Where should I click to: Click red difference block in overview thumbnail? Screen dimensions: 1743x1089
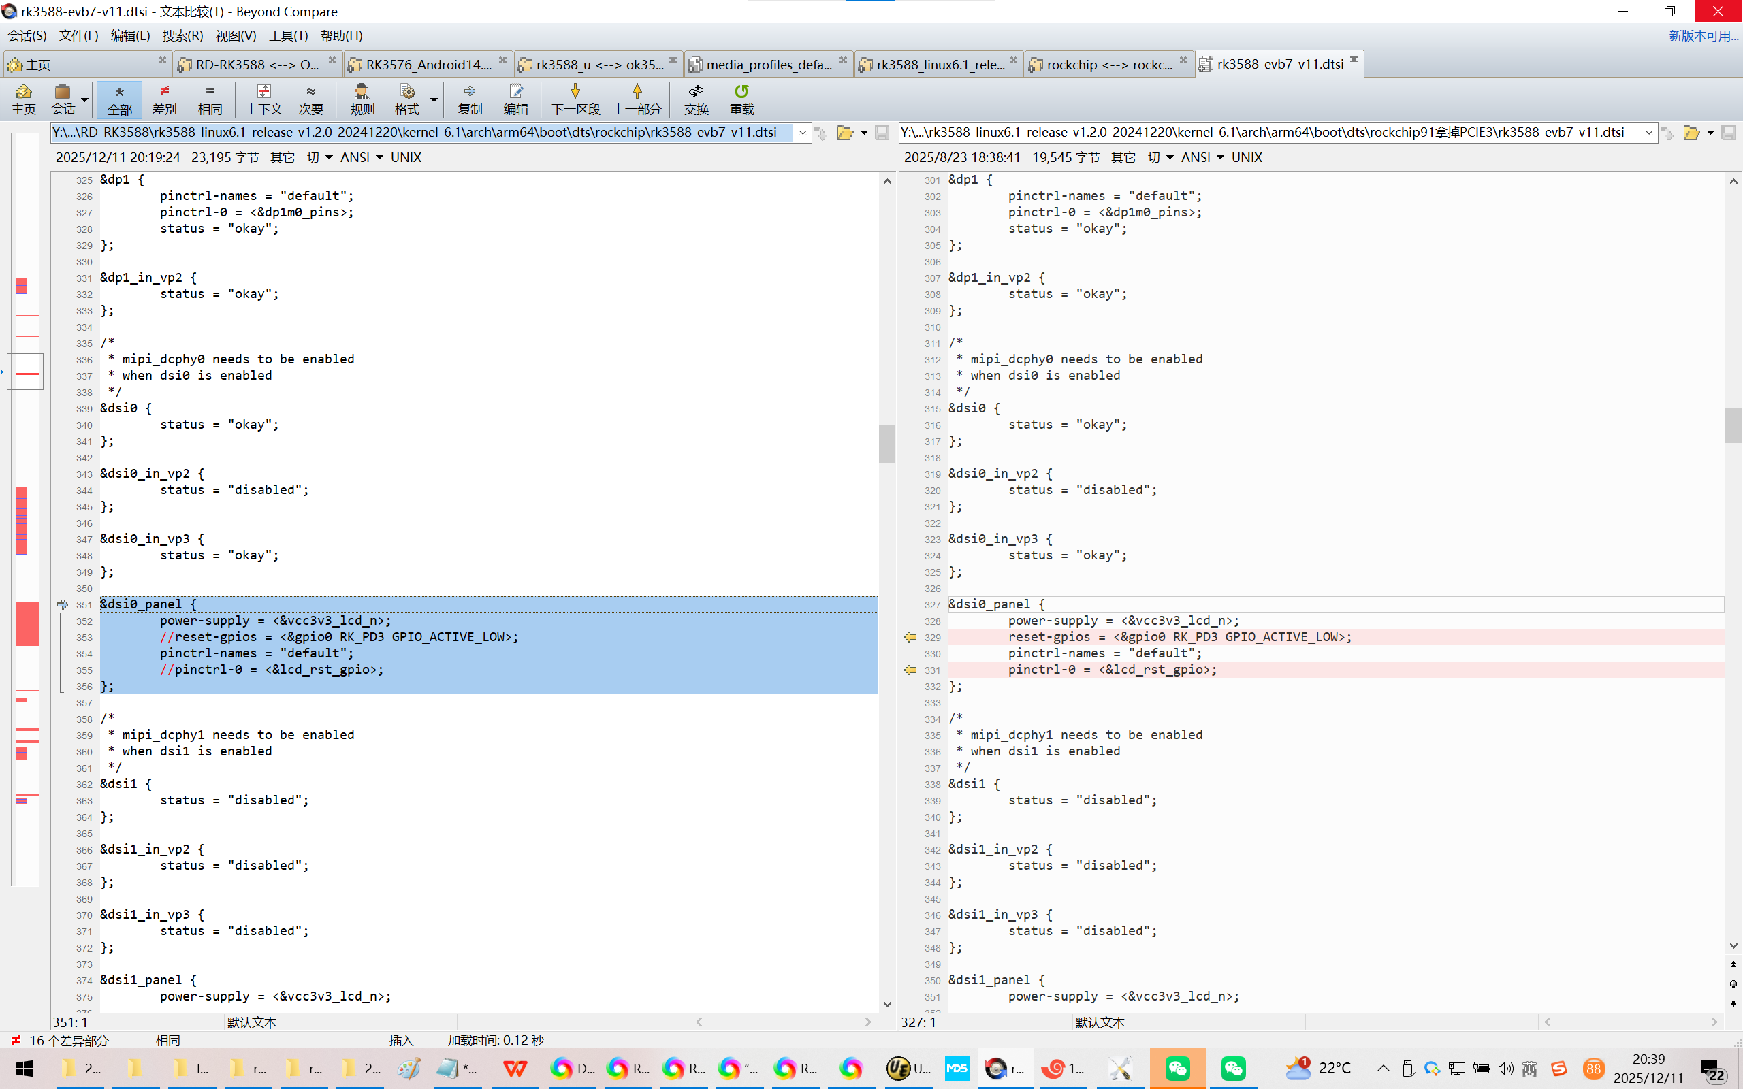[27, 623]
